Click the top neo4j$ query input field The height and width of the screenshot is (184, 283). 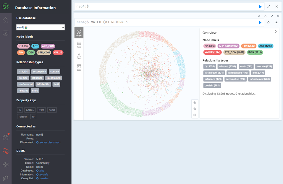(x=166, y=6)
